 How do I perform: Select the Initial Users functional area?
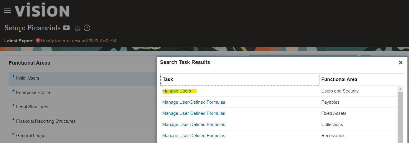83,78
